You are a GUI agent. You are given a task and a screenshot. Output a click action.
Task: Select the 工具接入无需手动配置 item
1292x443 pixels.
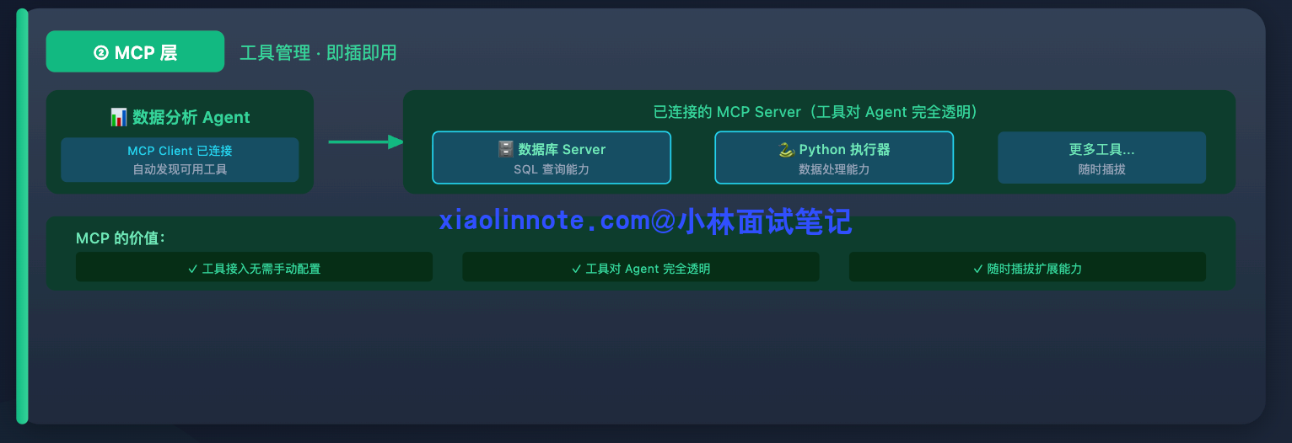[254, 267]
